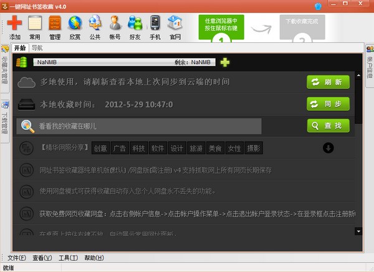Viewport: 374px width, 272px height.
Task: Select the 科技 category tag
Action: point(139,148)
